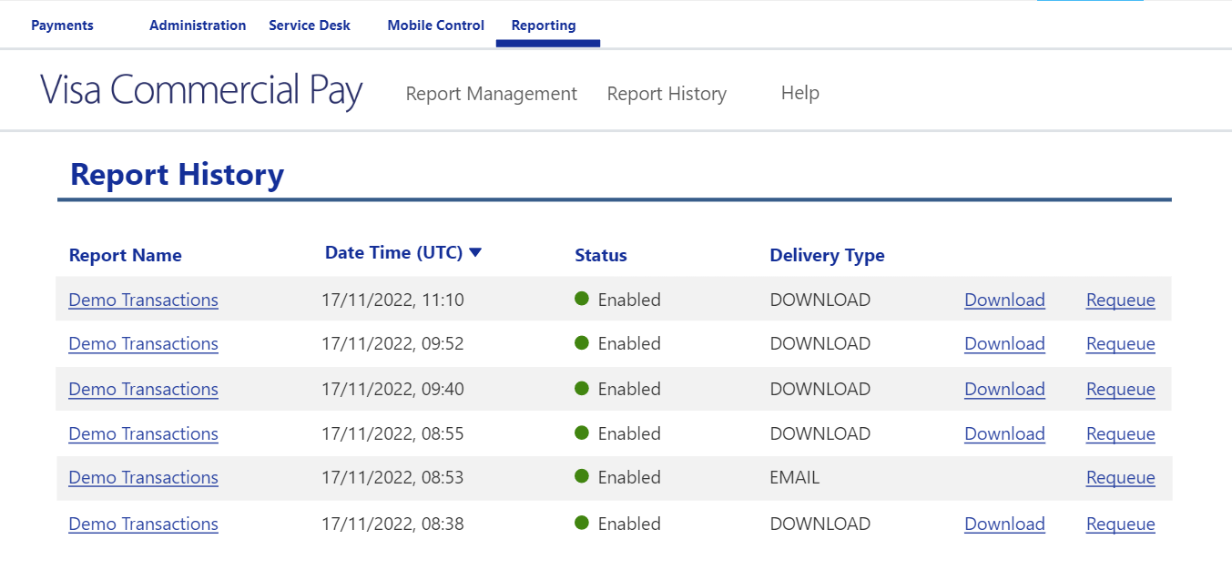Open Demo Transactions report from 08:53
Viewport: 1232px width, 570px height.
144,477
